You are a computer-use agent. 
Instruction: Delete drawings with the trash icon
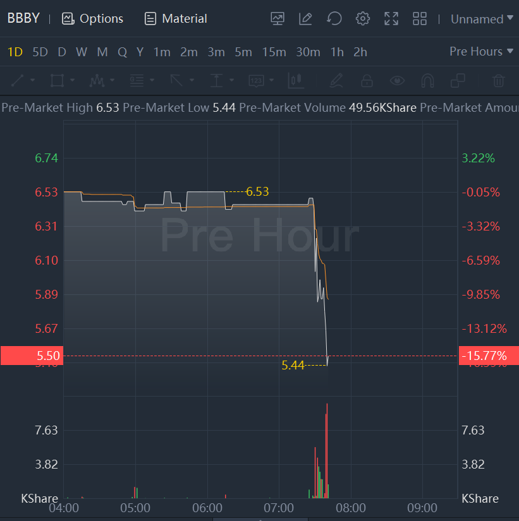click(x=499, y=80)
